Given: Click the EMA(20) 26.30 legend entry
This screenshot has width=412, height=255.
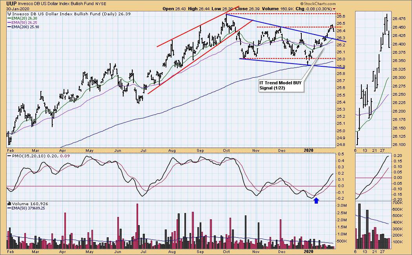Looking at the screenshot, I should tap(22, 18).
